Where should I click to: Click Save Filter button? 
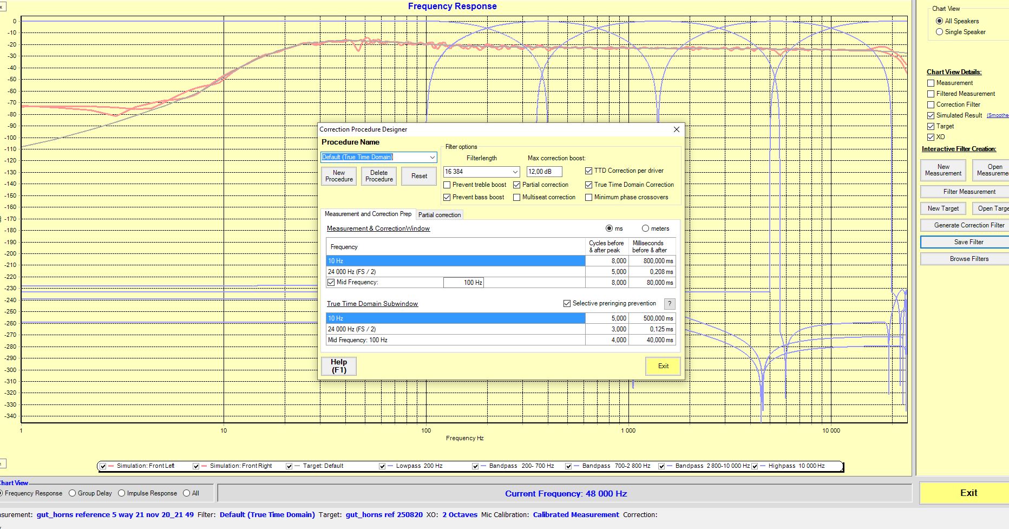[965, 242]
